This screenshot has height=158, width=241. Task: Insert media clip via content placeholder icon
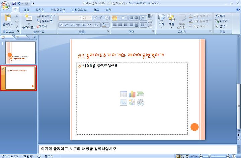pyautogui.click(x=140, y=102)
